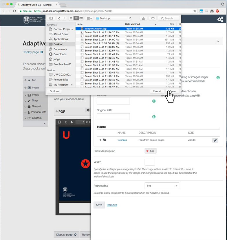Go to next PDF page arrow
This screenshot has height=240, width=227.
point(72,122)
